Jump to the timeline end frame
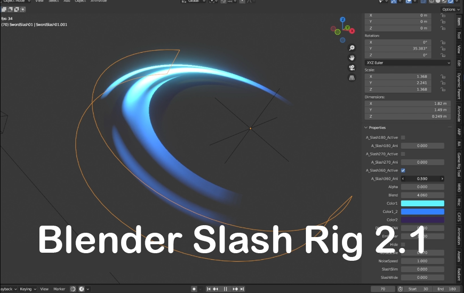This screenshot has height=293, width=464. click(x=242, y=289)
